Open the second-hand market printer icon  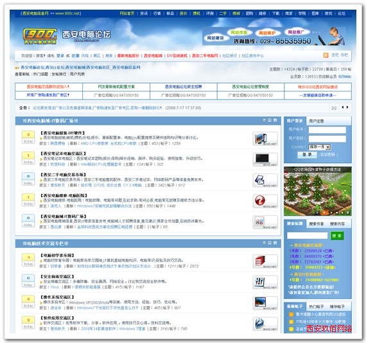click(265, 180)
